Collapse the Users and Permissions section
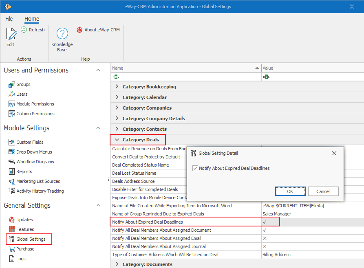This screenshot has width=364, height=268. pos(98,70)
